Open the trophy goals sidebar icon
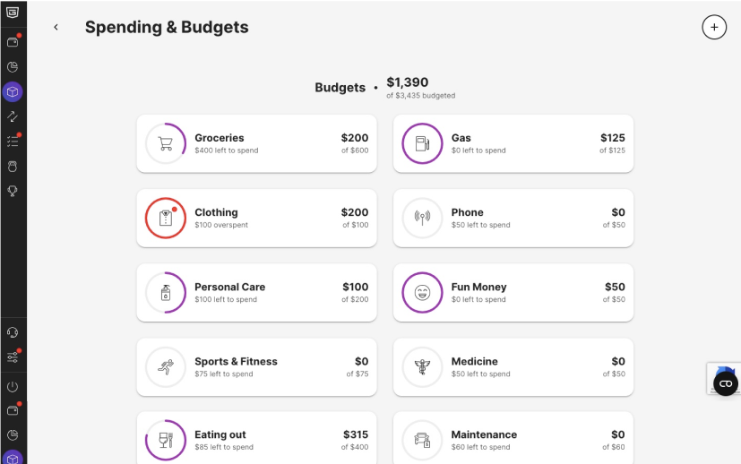 [x=13, y=191]
